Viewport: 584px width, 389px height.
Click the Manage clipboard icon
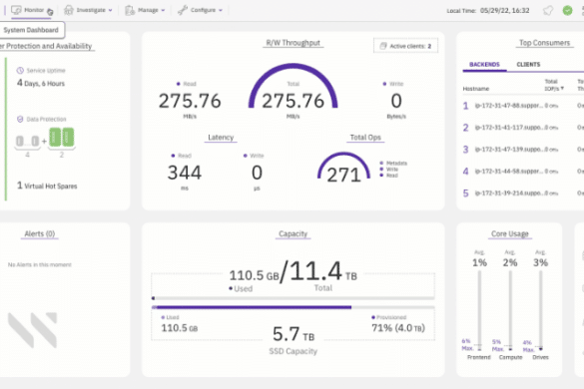130,10
